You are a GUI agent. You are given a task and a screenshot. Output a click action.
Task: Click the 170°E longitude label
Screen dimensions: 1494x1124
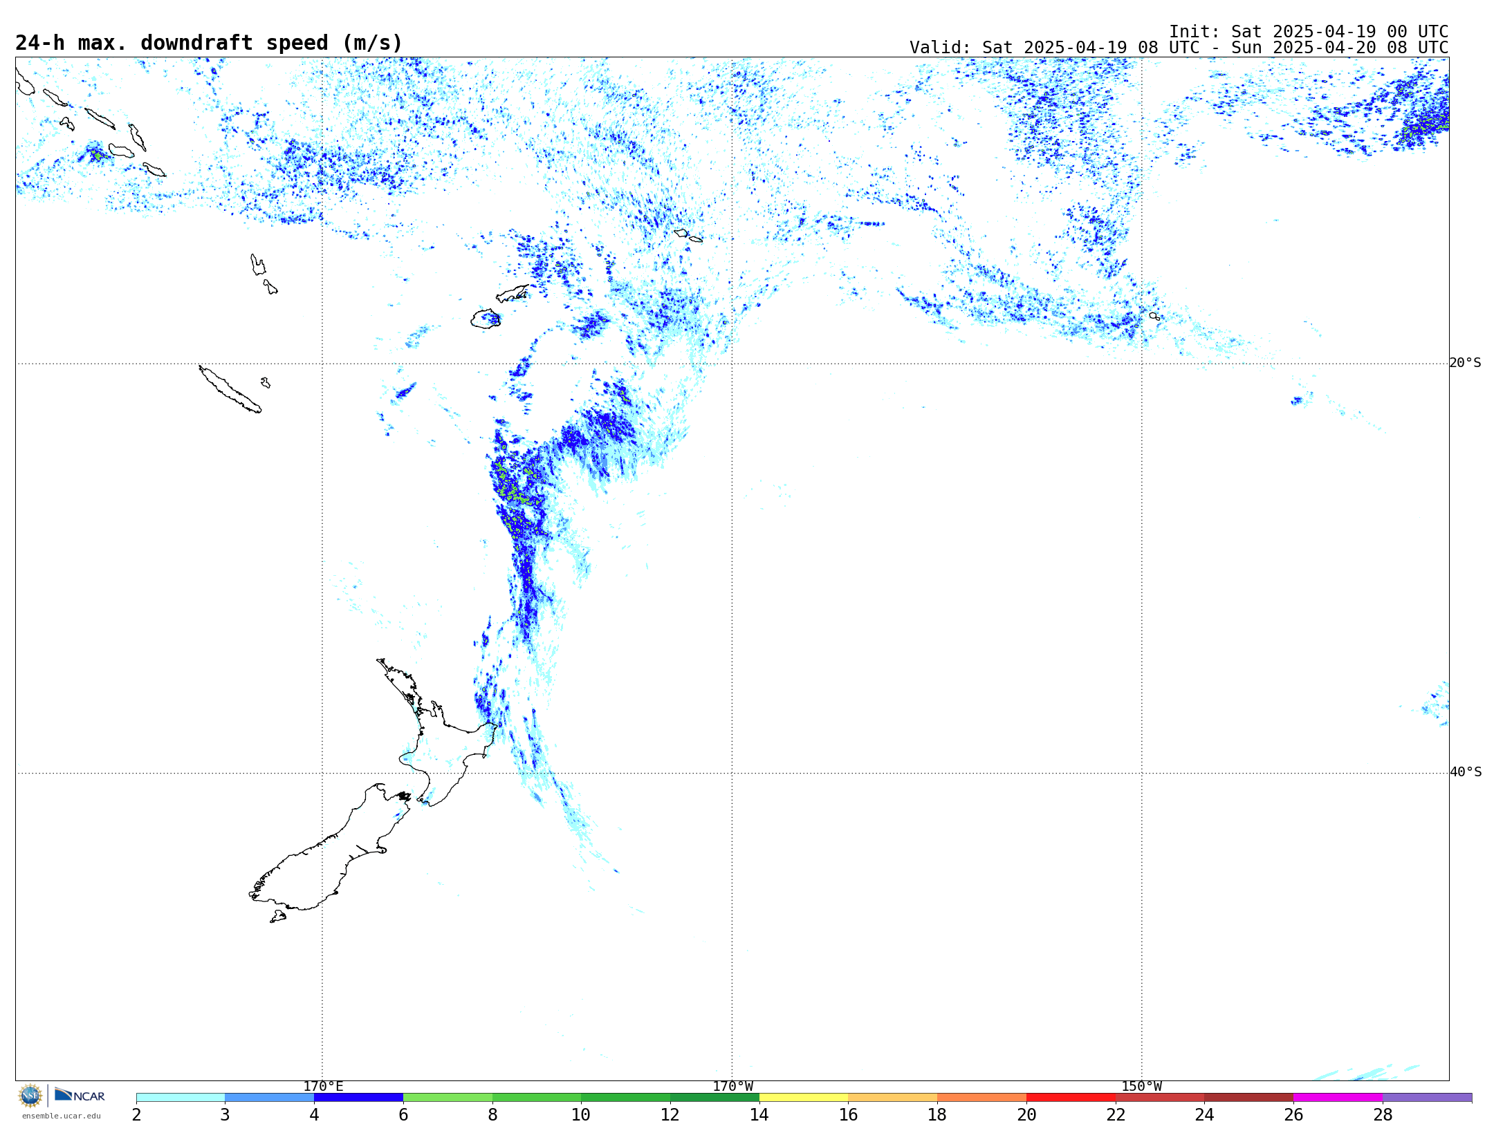323,1087
